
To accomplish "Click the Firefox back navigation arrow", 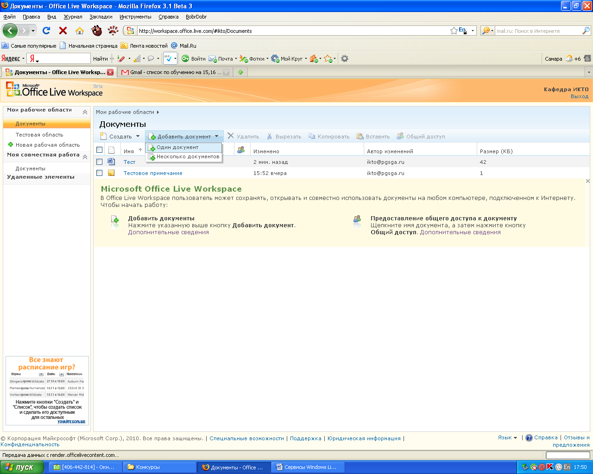I will (10, 31).
